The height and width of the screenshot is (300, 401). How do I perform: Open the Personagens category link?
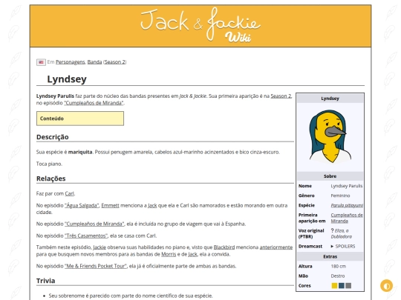click(70, 62)
